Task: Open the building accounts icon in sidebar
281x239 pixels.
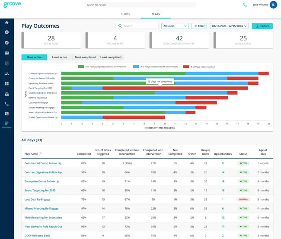Action: point(7,64)
